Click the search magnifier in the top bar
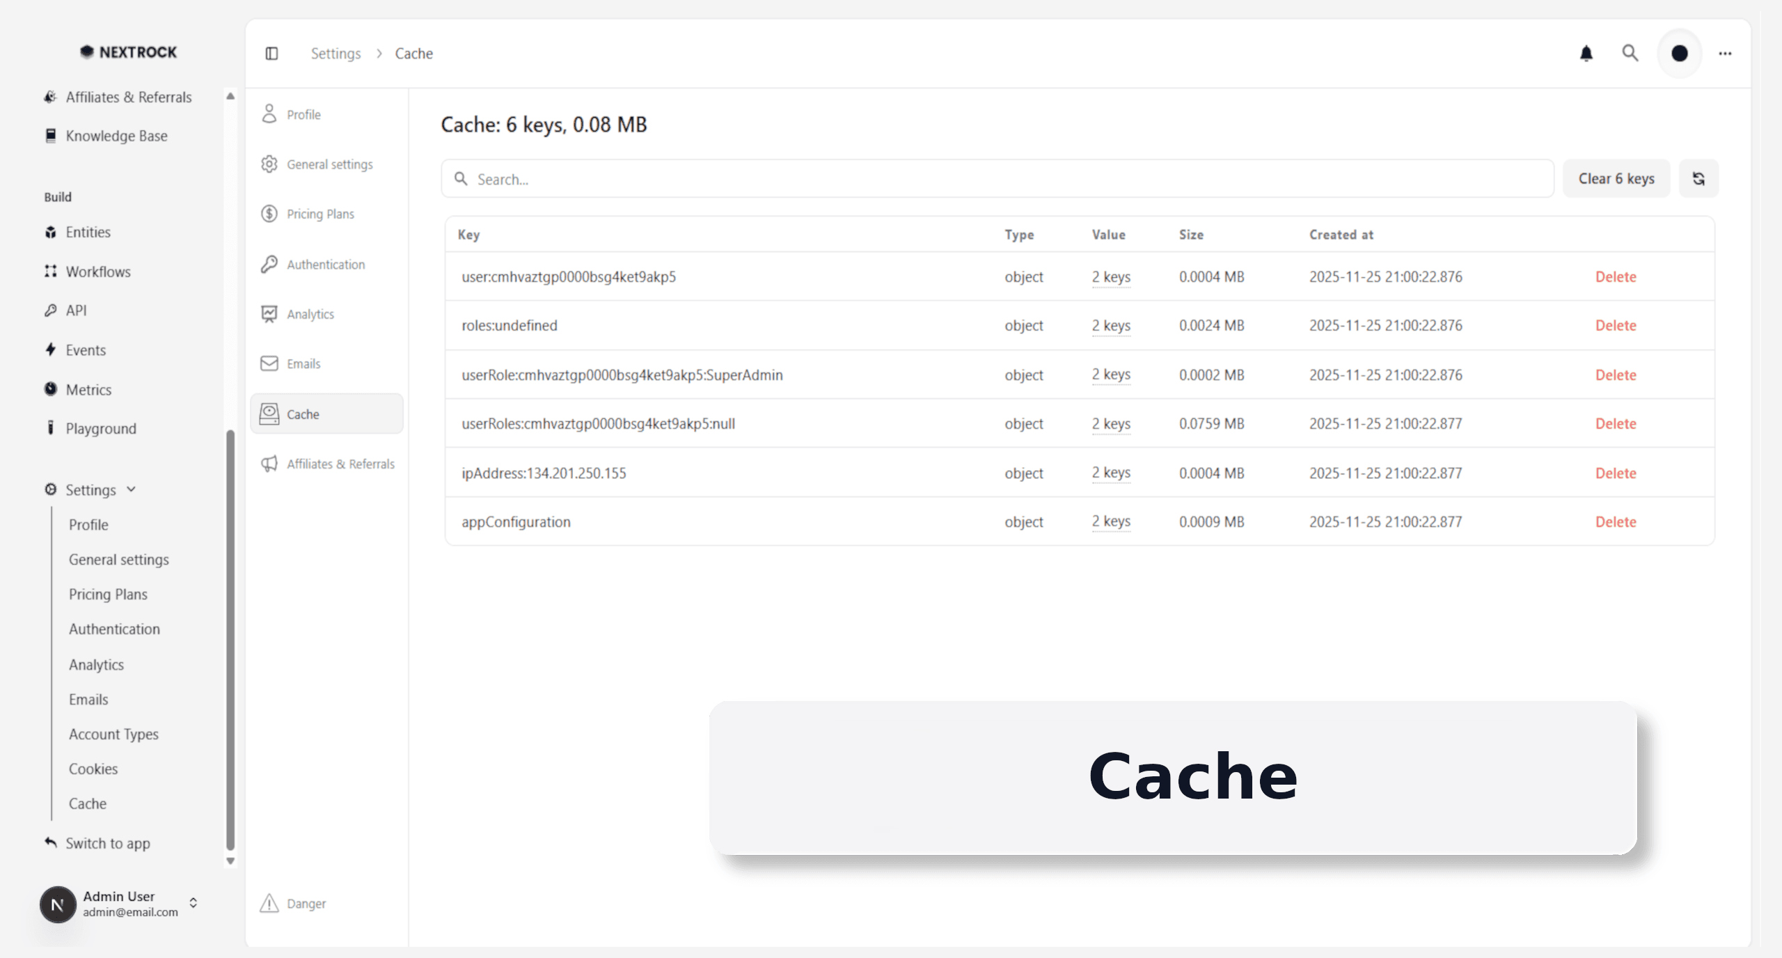The width and height of the screenshot is (1782, 958). (1630, 53)
